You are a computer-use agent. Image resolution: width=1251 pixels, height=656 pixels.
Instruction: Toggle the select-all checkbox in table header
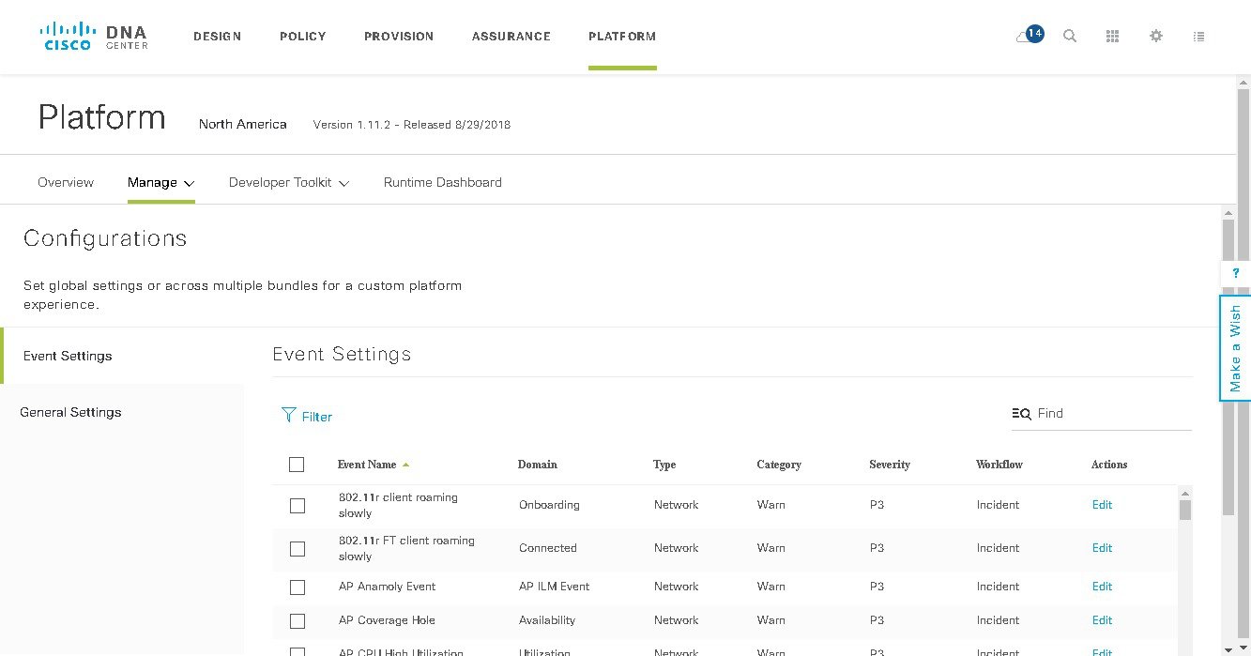pyautogui.click(x=297, y=465)
